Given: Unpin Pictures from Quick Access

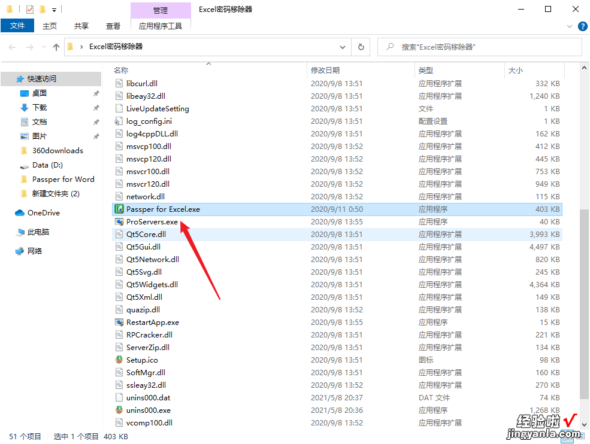Looking at the screenshot, I should point(96,136).
